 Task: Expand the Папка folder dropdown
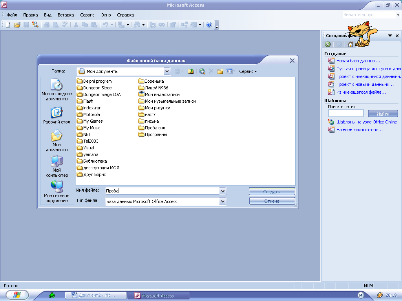[x=167, y=71]
